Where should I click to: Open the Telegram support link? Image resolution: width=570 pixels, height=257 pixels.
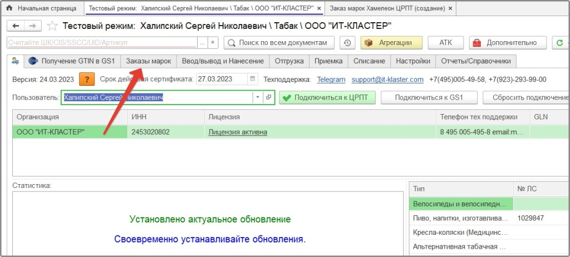click(331, 79)
